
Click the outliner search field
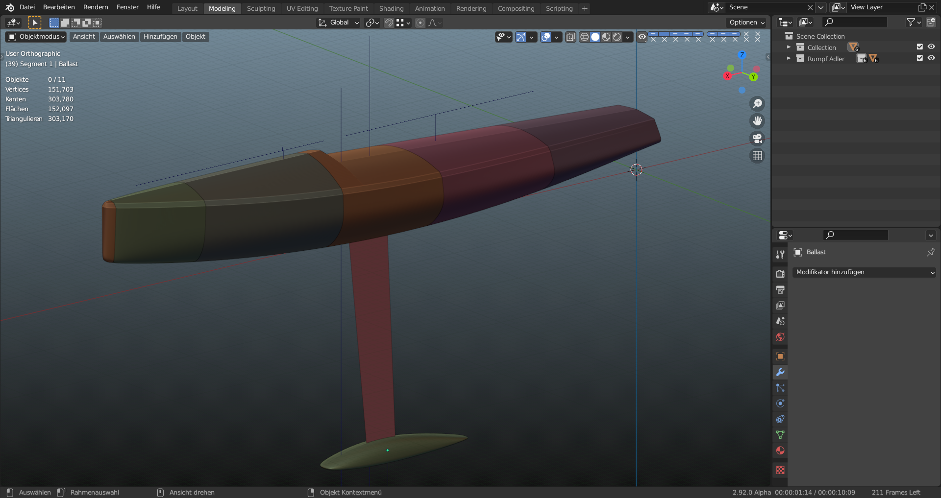pyautogui.click(x=855, y=22)
